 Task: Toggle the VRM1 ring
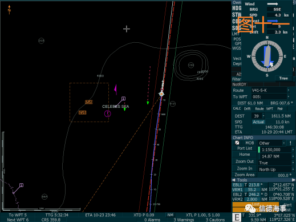237,189
